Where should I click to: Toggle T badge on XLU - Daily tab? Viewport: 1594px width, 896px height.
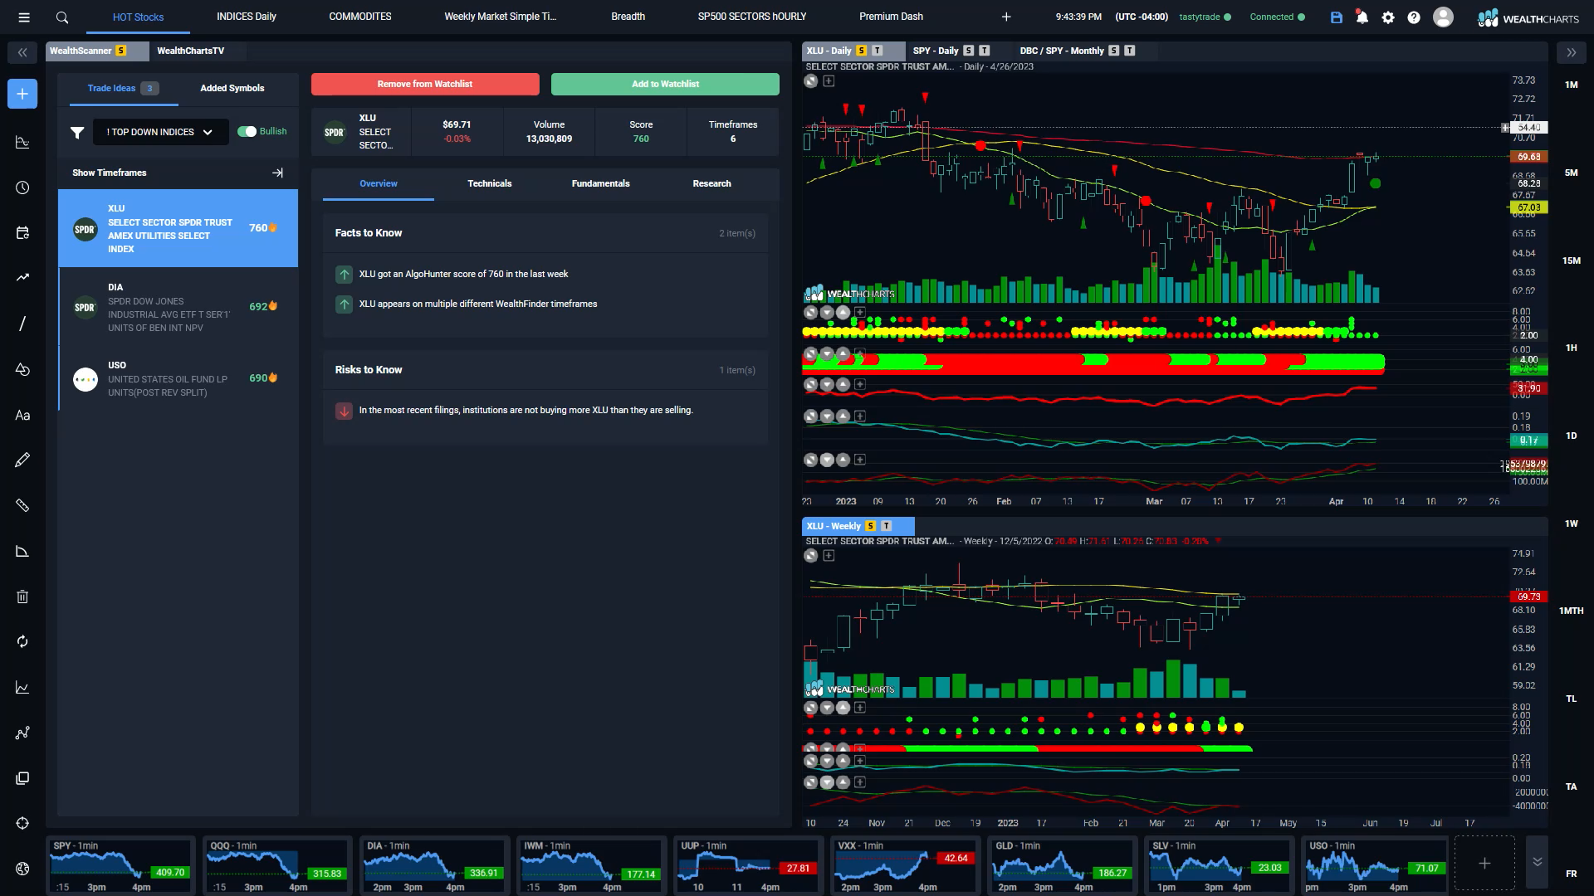878,51
